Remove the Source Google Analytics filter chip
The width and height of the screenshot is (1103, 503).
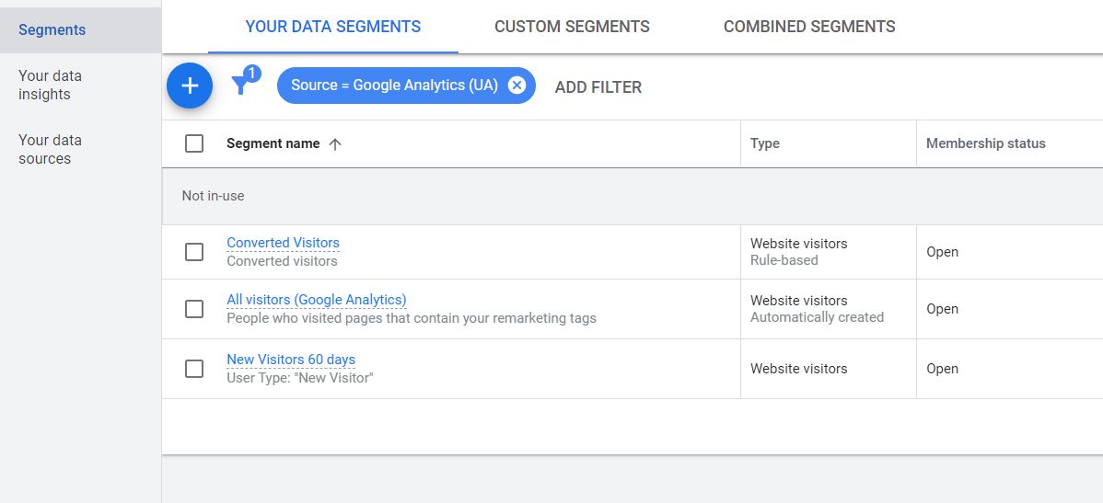pyautogui.click(x=517, y=86)
